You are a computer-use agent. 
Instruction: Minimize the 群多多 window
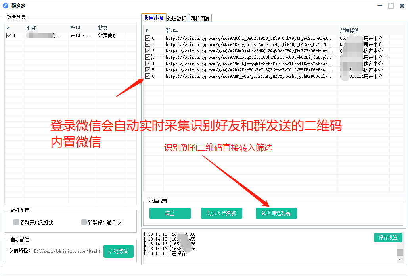pos(380,6)
